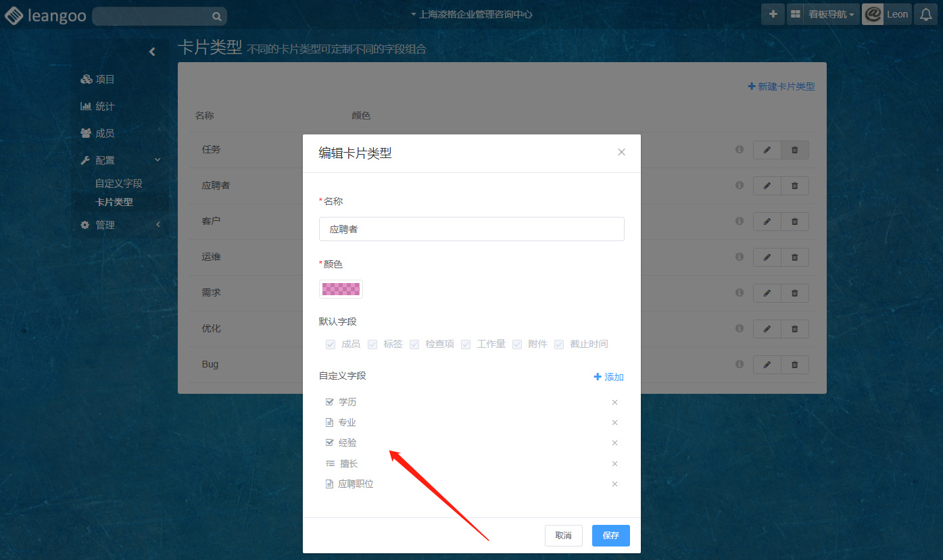The height and width of the screenshot is (560, 943).
Task: Open the notifications bell icon
Action: [x=925, y=14]
